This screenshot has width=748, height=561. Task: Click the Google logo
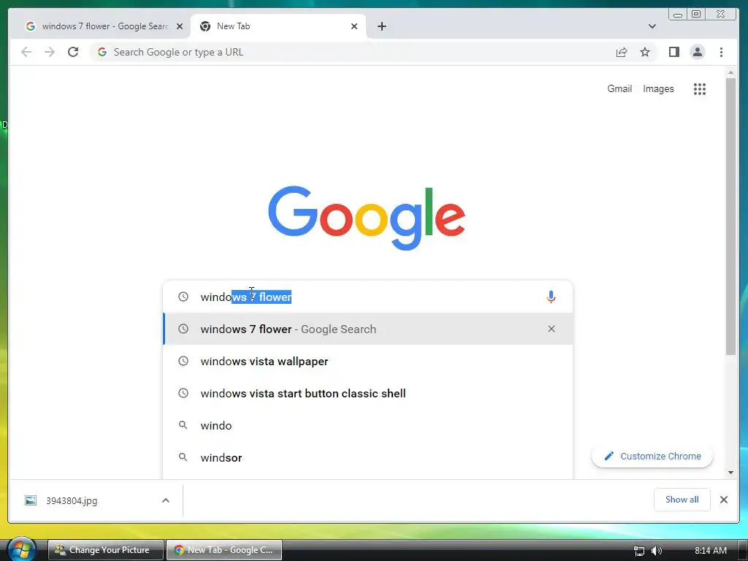(x=367, y=218)
